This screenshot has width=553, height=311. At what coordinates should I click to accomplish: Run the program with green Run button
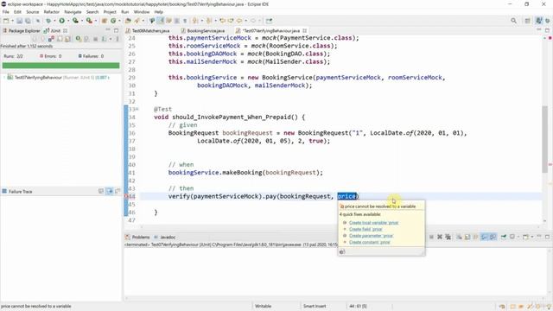[61, 21]
